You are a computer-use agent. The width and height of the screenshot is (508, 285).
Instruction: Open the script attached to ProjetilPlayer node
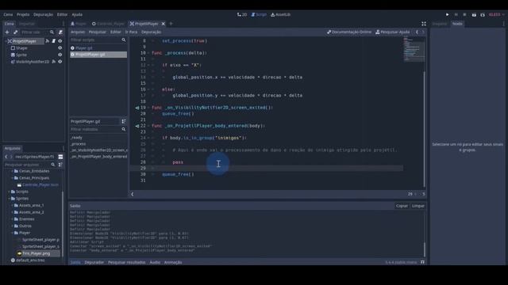(54, 41)
